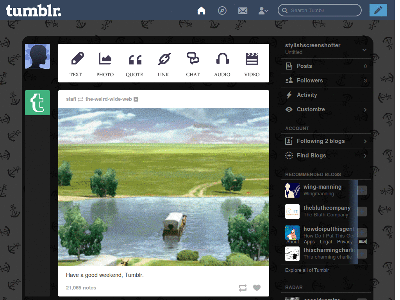Open the About footer link
This screenshot has width=400, height=300.
[292, 242]
